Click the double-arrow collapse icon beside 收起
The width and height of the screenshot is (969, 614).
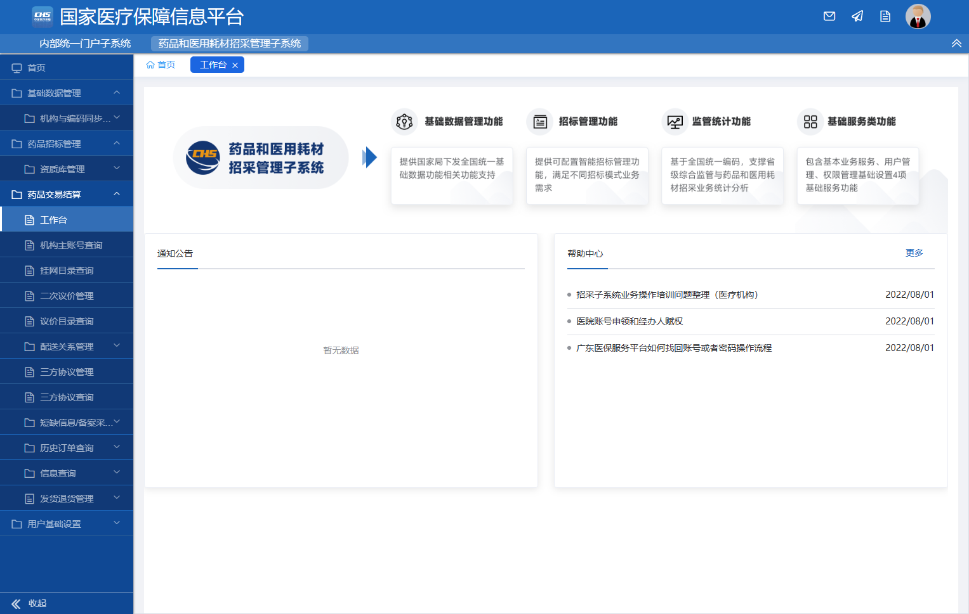pyautogui.click(x=16, y=604)
